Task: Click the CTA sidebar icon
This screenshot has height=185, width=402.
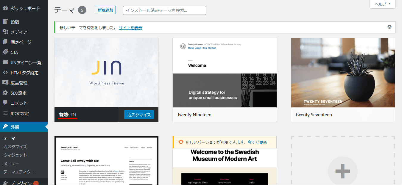Action: click(x=5, y=52)
